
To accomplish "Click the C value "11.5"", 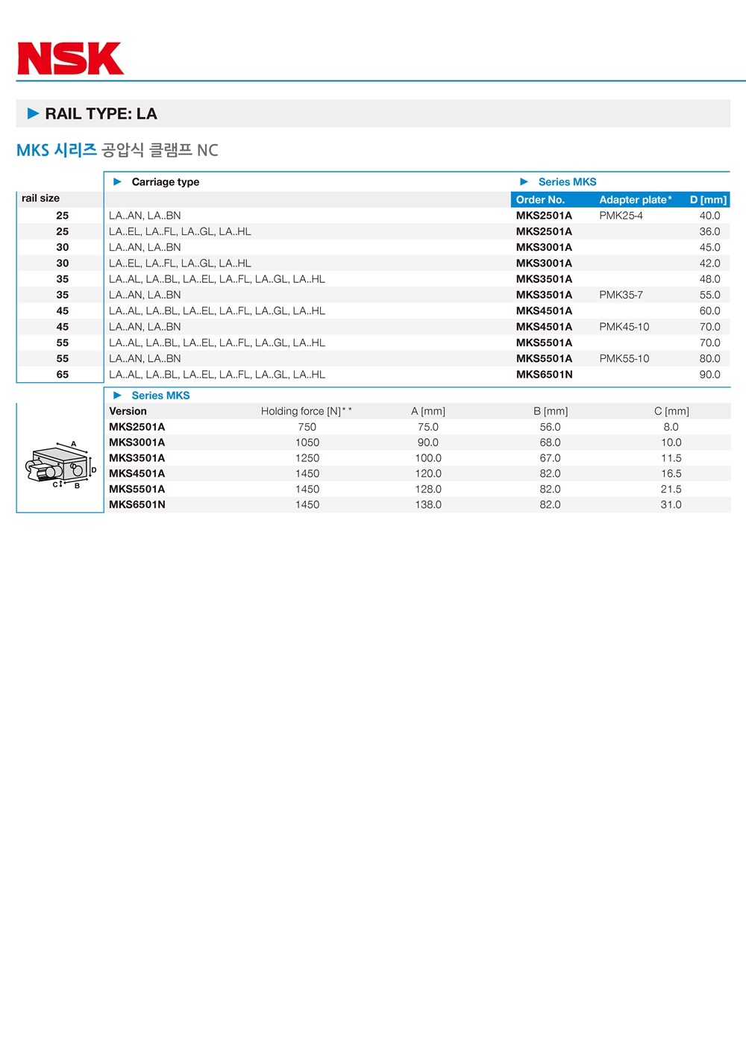I will pos(671,458).
